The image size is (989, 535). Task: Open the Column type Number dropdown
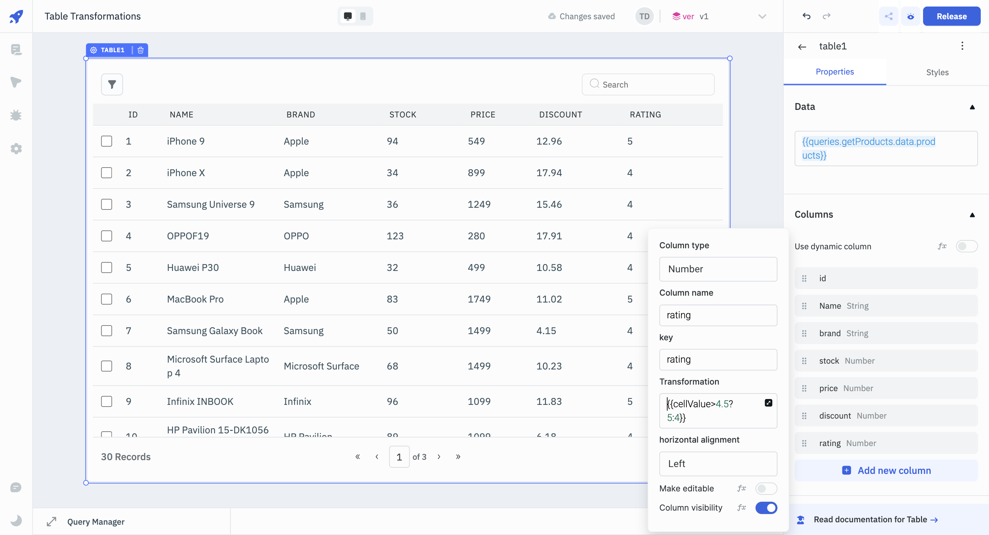pyautogui.click(x=718, y=269)
